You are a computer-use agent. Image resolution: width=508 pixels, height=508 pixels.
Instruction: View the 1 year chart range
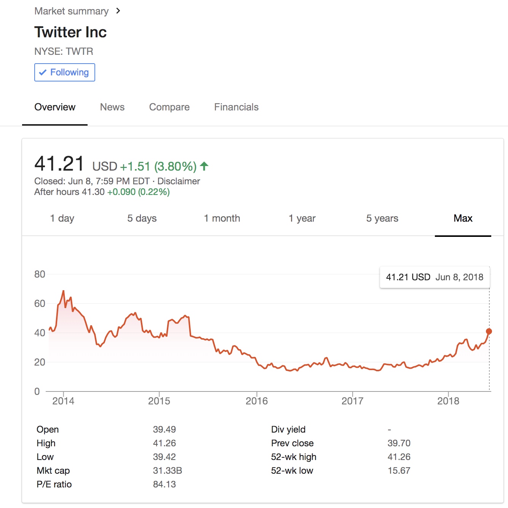coord(302,218)
